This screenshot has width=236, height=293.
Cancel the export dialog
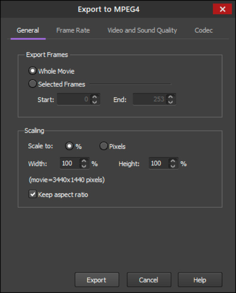click(149, 280)
